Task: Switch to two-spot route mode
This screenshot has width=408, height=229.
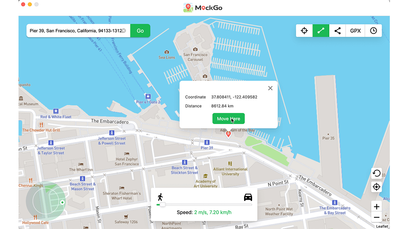Action: point(321,31)
